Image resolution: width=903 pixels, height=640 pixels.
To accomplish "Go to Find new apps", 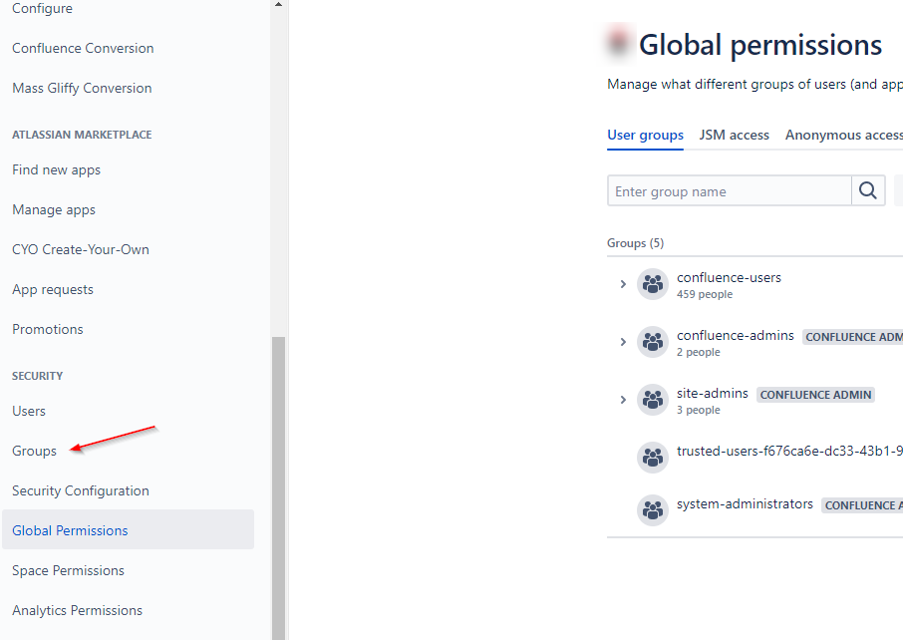I will point(57,169).
